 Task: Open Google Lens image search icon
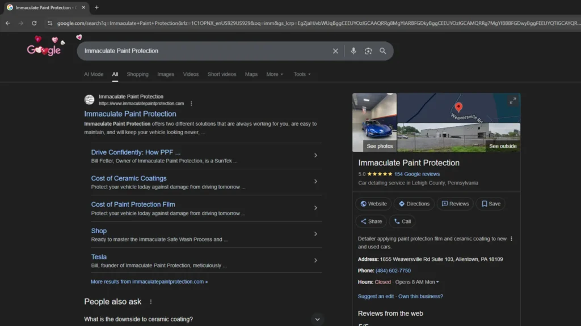[368, 50]
